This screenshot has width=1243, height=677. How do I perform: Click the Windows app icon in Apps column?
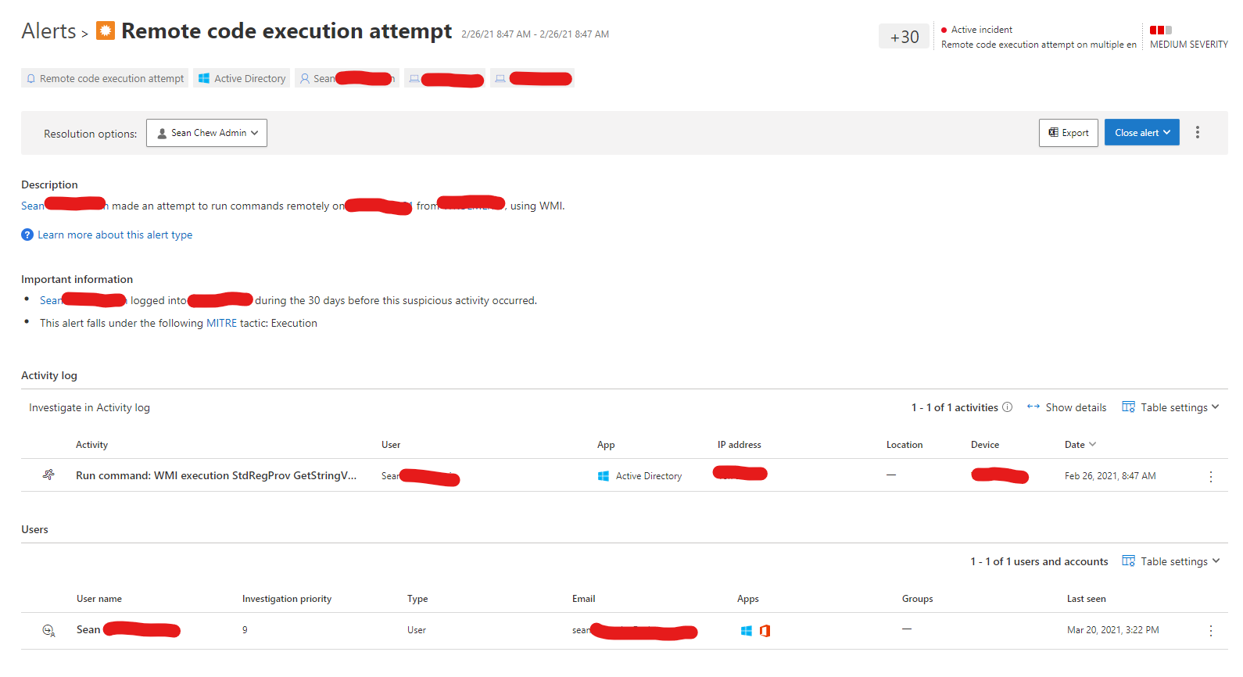[746, 631]
